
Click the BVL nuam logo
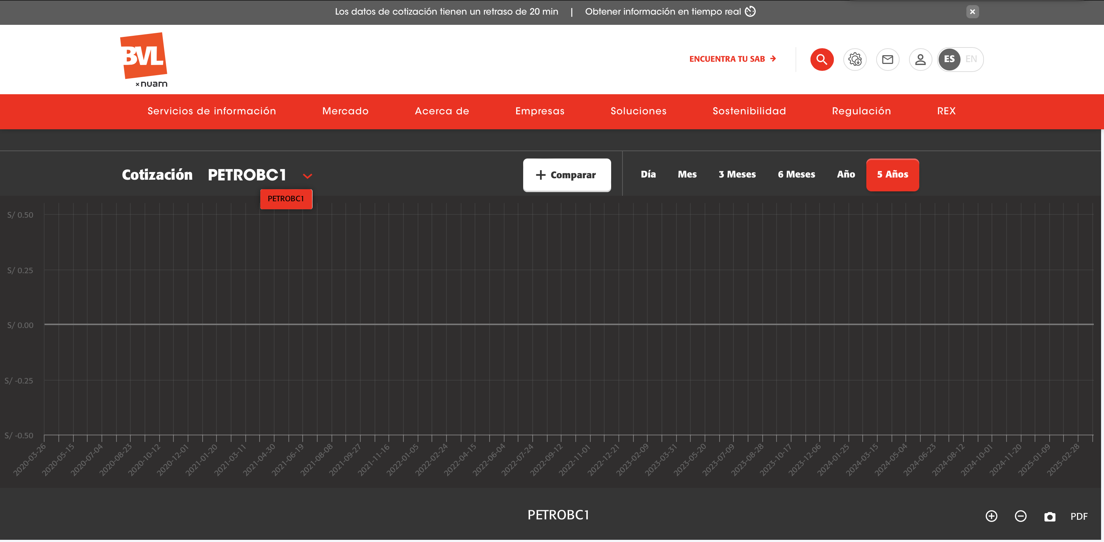[x=144, y=59]
